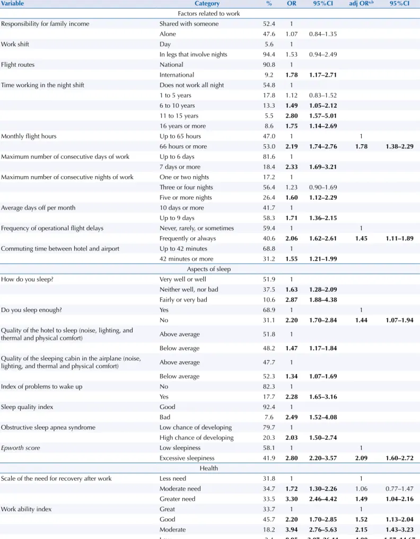Select the 'Health' section heading

208,468
